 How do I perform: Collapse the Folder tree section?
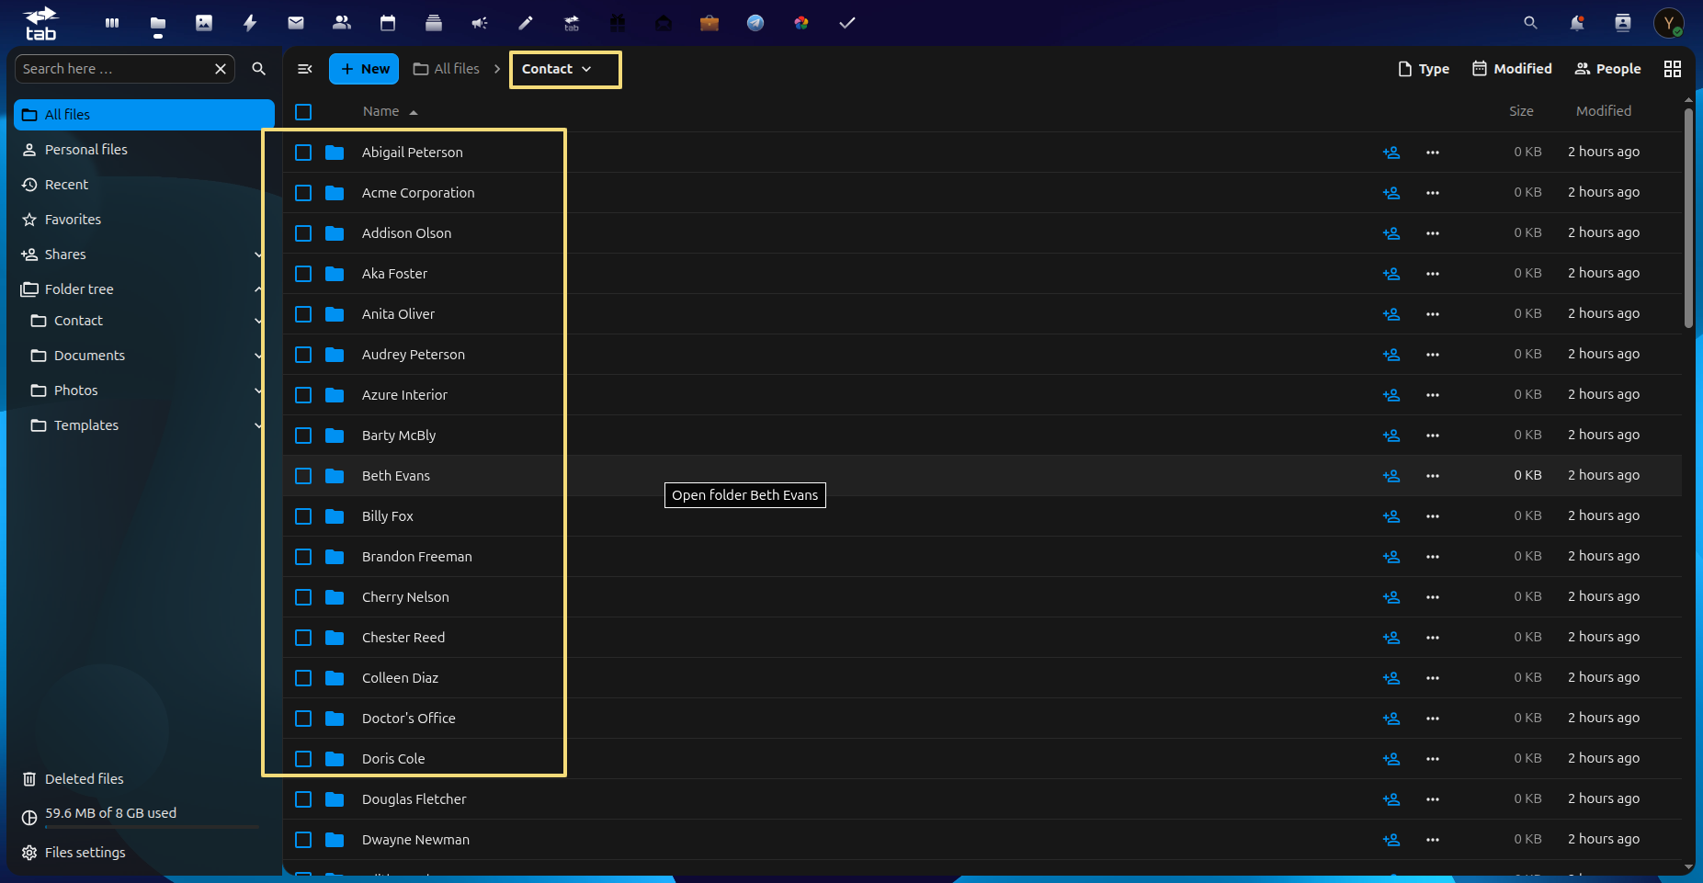[x=257, y=289]
